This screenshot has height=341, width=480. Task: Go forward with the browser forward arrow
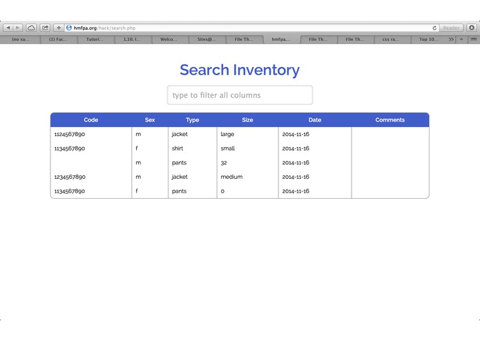tap(18, 28)
